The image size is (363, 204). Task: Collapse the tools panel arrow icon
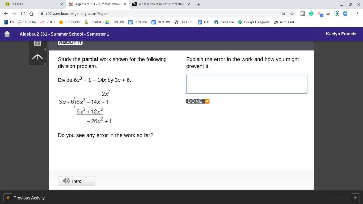pos(37,57)
